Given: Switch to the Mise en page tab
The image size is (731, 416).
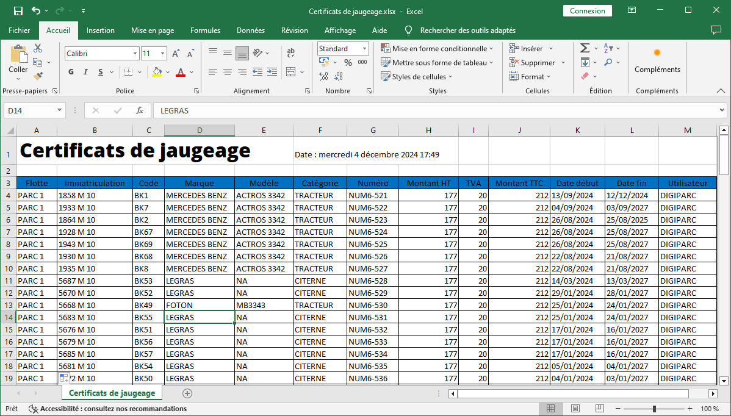Looking at the screenshot, I should tap(153, 30).
